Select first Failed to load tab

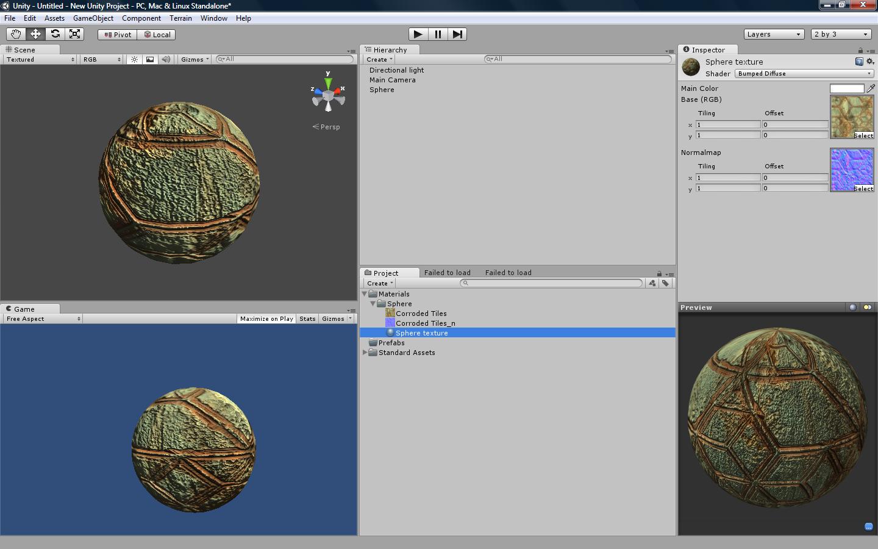(x=448, y=273)
